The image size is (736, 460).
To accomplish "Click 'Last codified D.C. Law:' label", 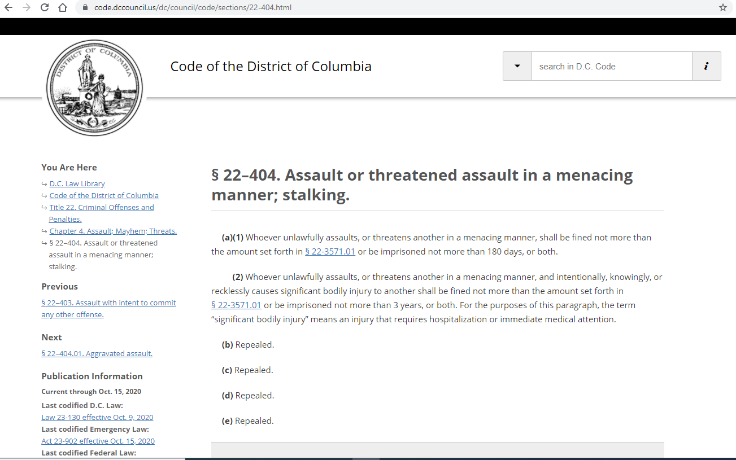I will pyautogui.click(x=82, y=405).
